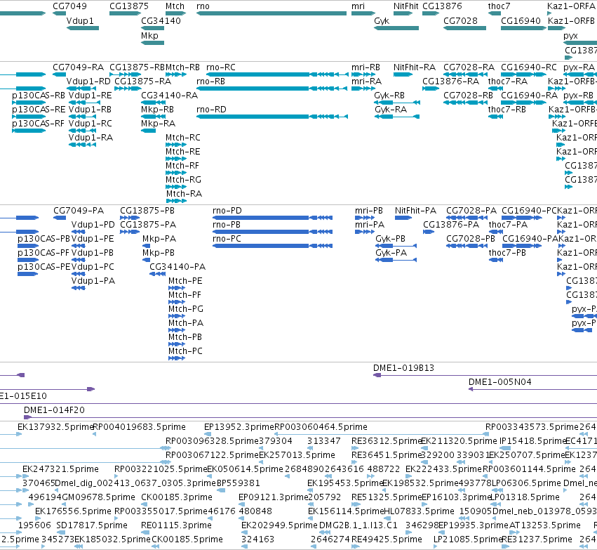Click the CG34140 gene label
This screenshot has width=597, height=550.
click(161, 21)
